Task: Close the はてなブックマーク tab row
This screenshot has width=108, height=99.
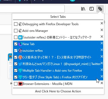Action: tap(102, 37)
